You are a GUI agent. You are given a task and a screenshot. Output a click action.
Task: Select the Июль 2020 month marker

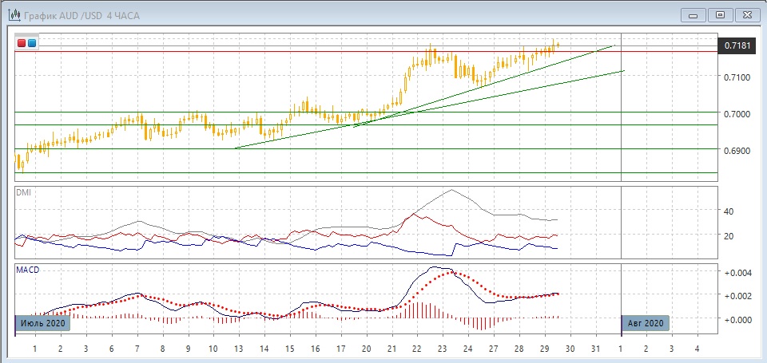point(43,323)
